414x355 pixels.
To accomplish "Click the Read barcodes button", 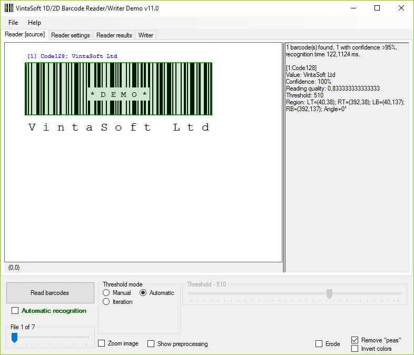I will pyautogui.click(x=50, y=293).
